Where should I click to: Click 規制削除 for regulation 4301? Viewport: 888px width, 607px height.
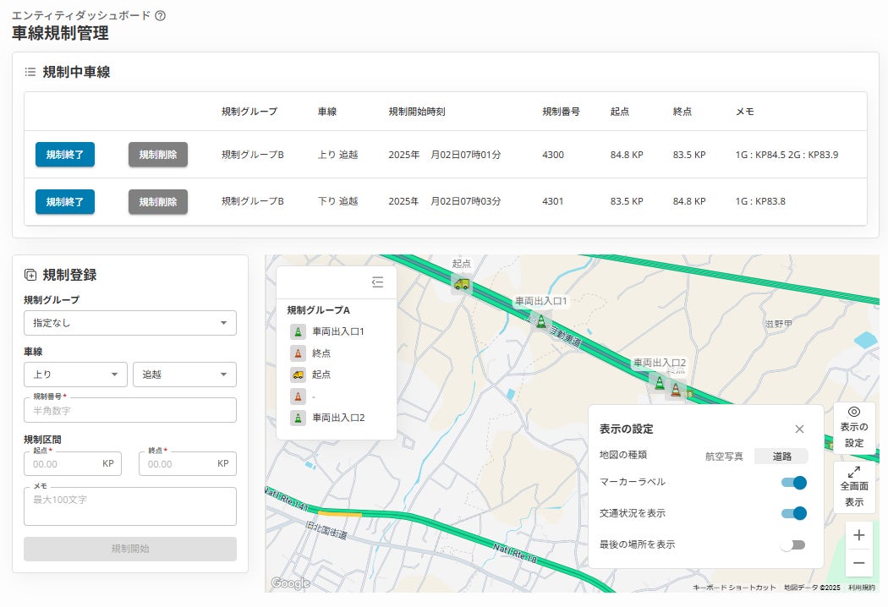point(158,201)
